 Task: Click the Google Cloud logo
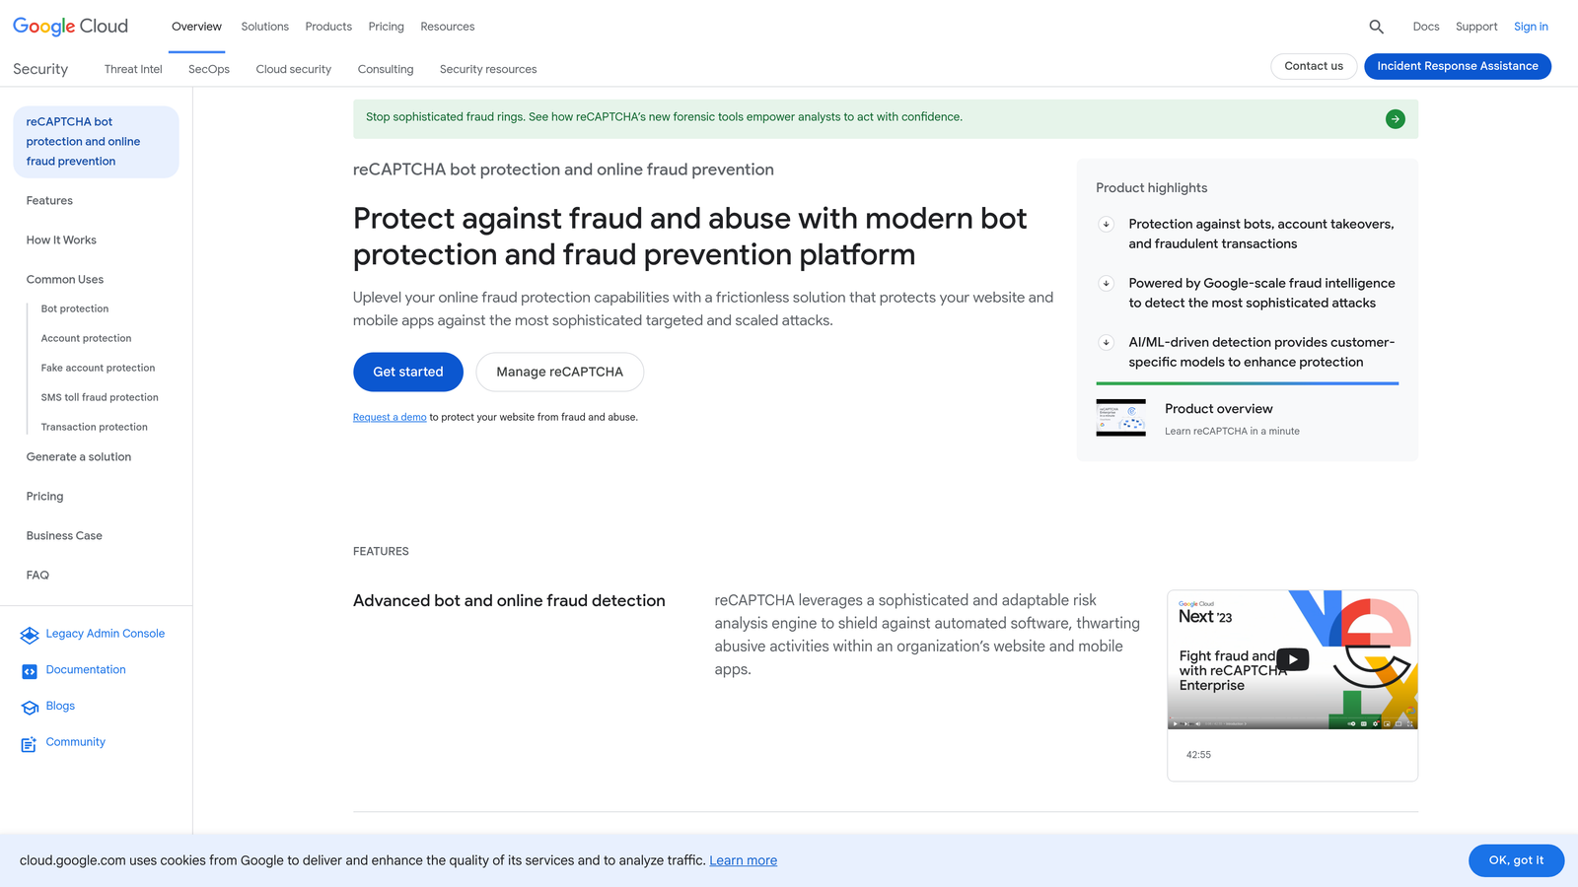[70, 26]
